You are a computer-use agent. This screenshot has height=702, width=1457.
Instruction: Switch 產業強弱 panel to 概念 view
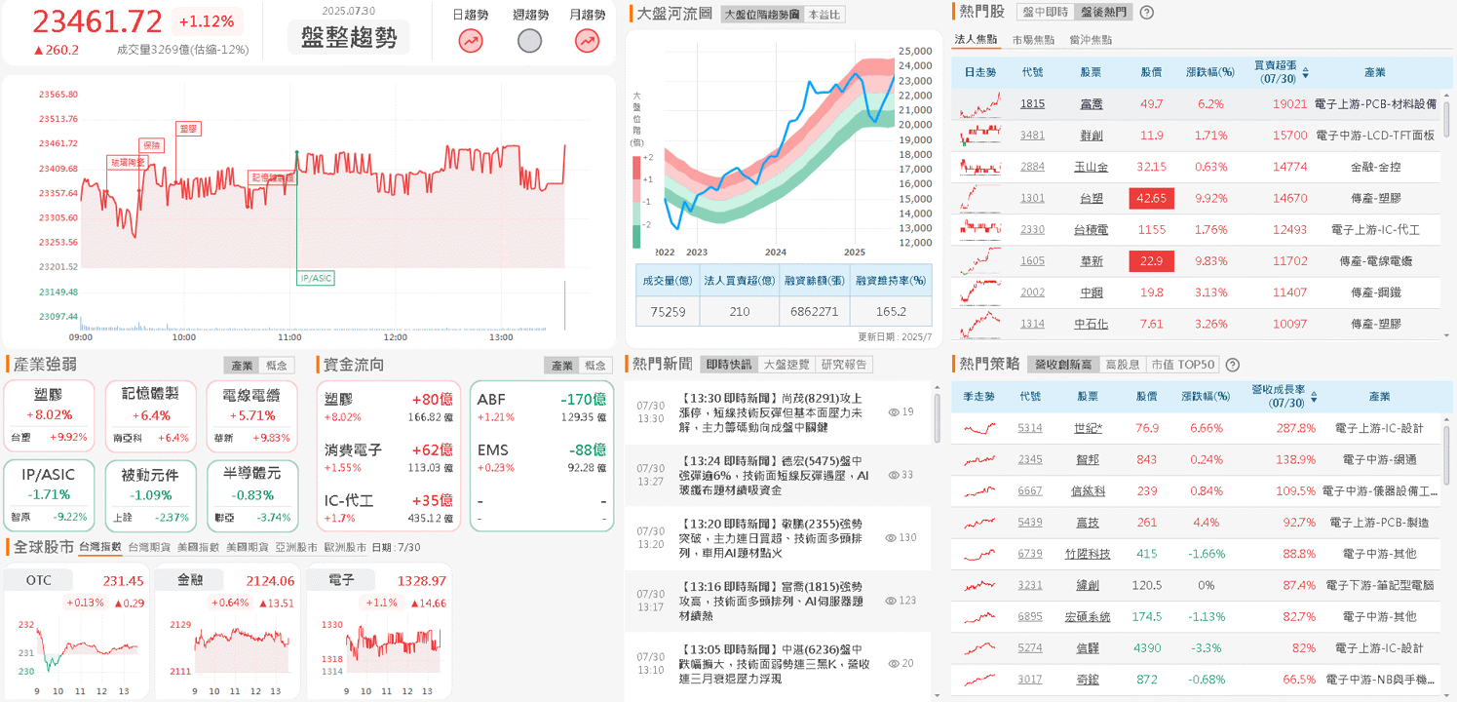tap(277, 366)
